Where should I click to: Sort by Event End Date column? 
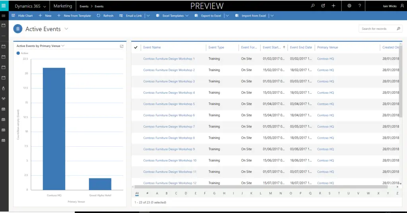coord(301,47)
